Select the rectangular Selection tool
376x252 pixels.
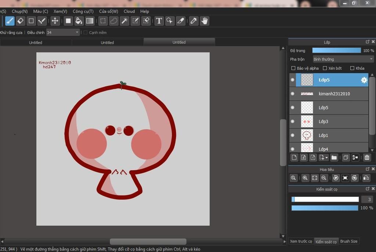103,21
